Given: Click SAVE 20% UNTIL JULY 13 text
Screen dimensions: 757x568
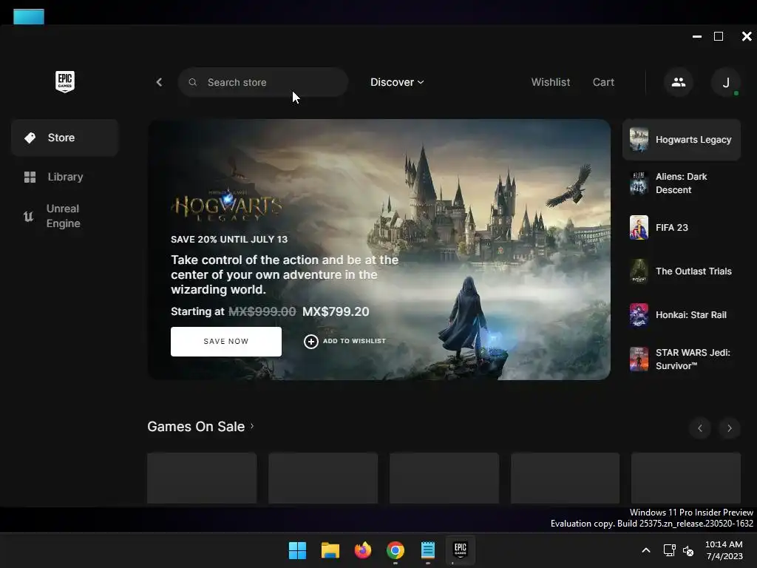Looking at the screenshot, I should point(229,239).
